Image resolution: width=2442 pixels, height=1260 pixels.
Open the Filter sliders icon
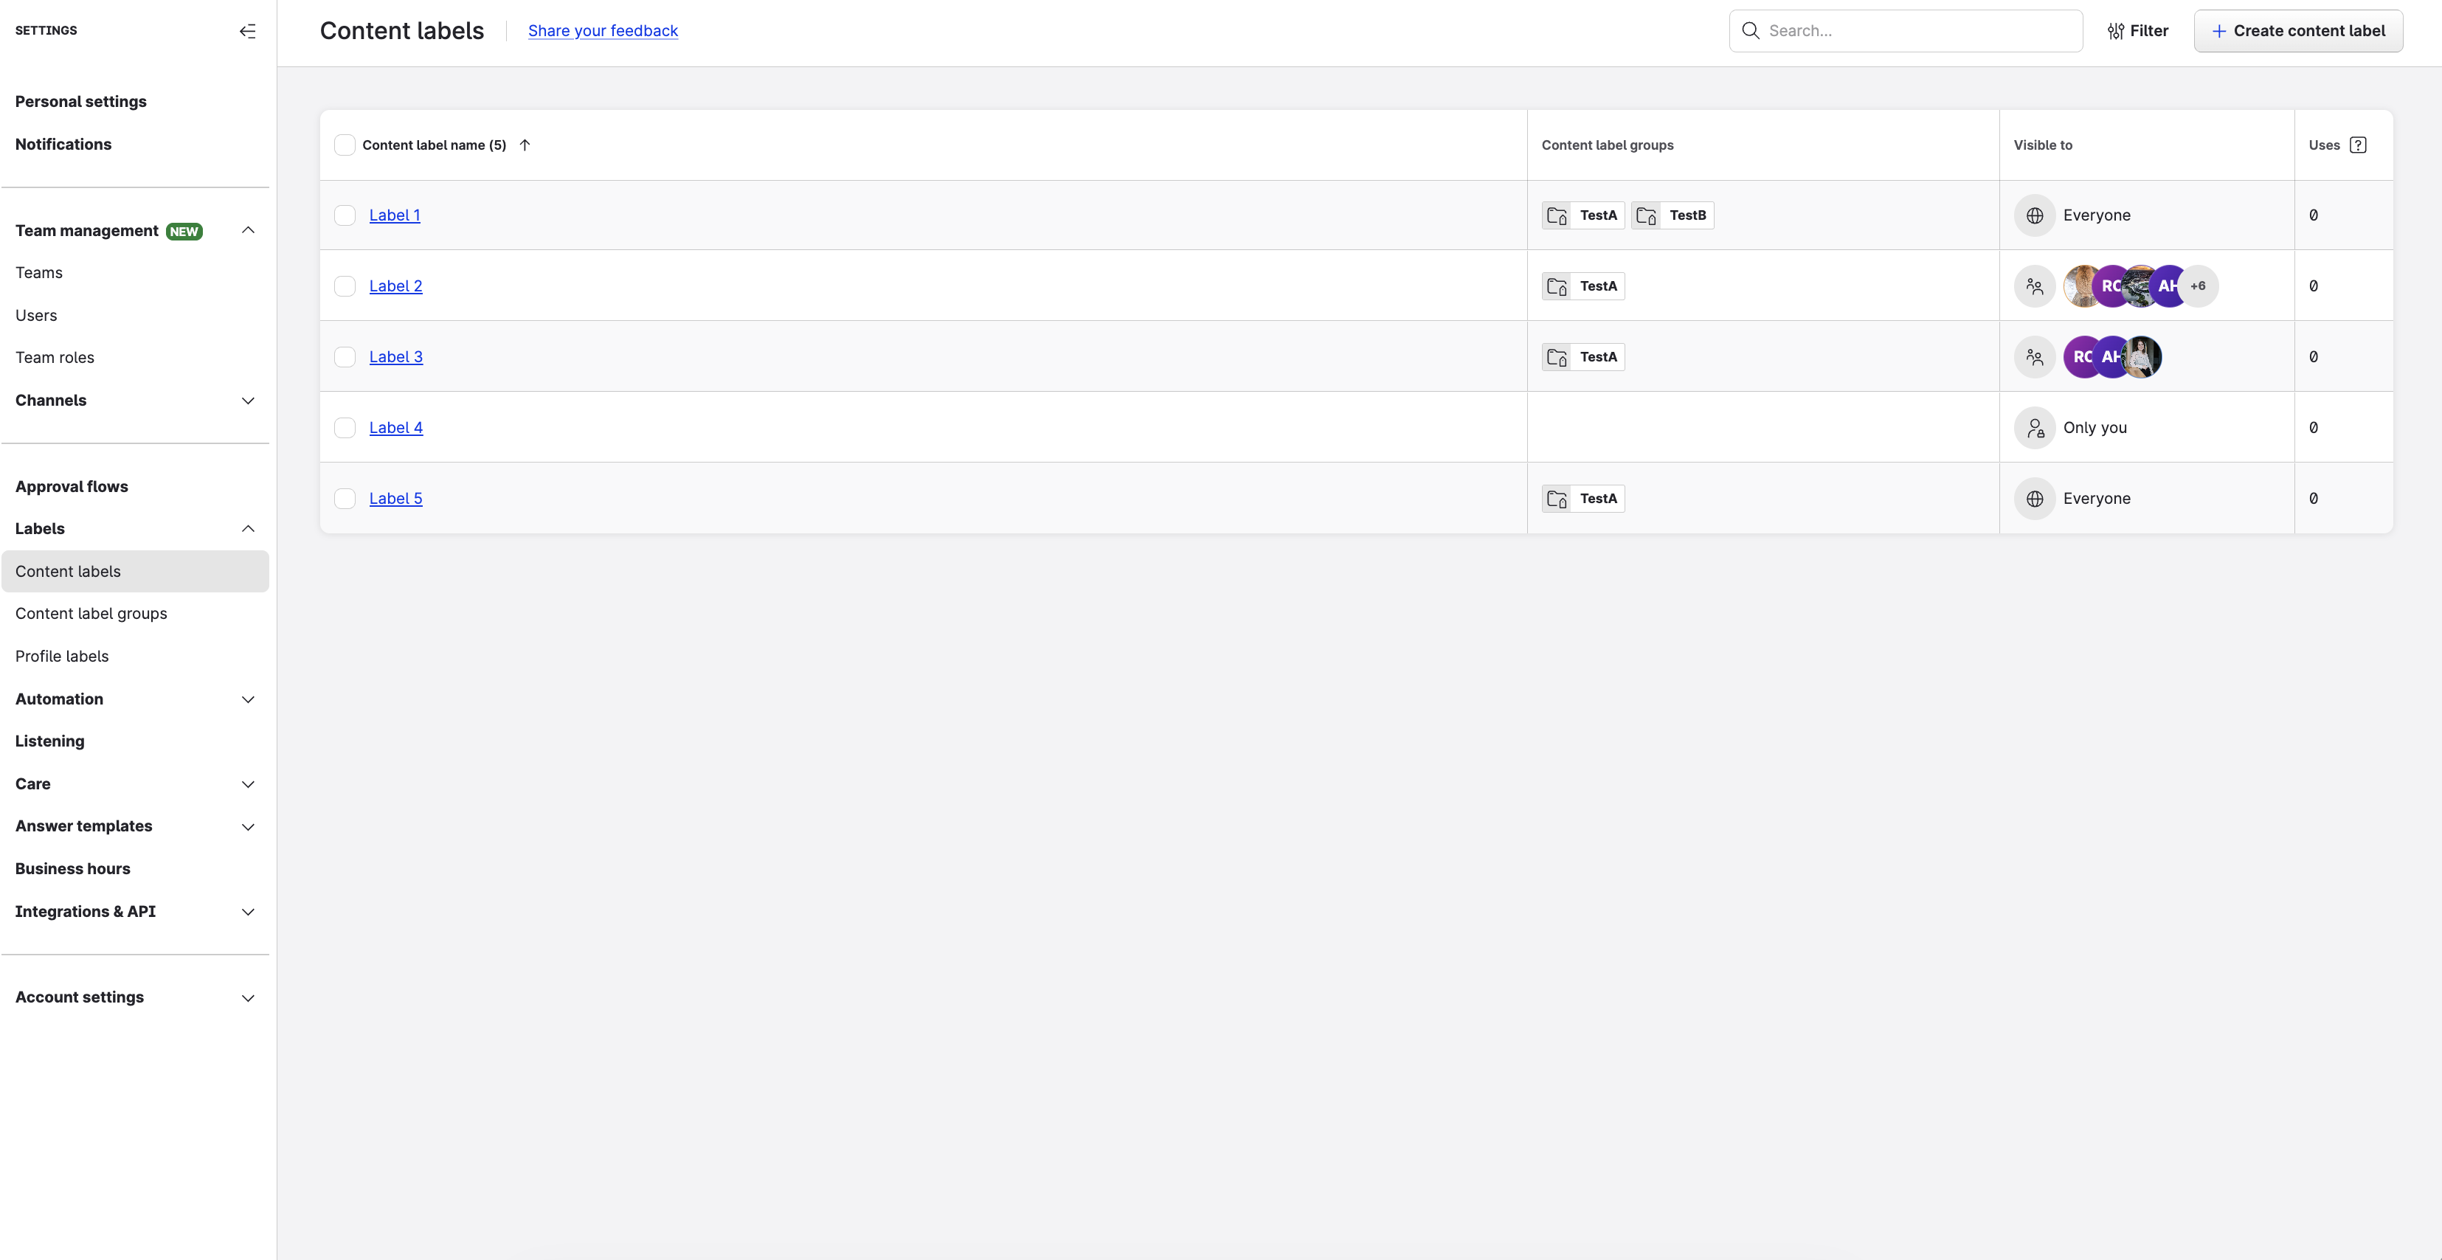[x=2115, y=31]
